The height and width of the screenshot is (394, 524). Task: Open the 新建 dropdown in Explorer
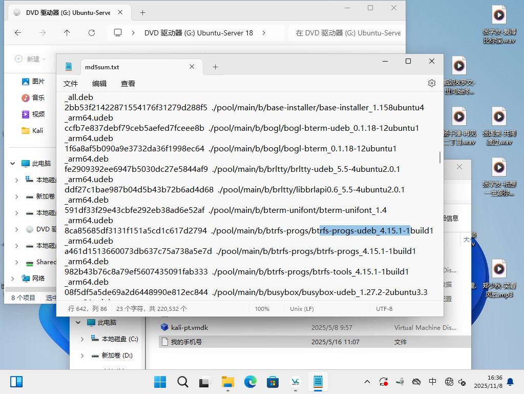point(30,59)
